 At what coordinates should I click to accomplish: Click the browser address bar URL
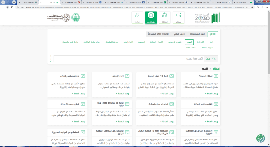[137, 7]
